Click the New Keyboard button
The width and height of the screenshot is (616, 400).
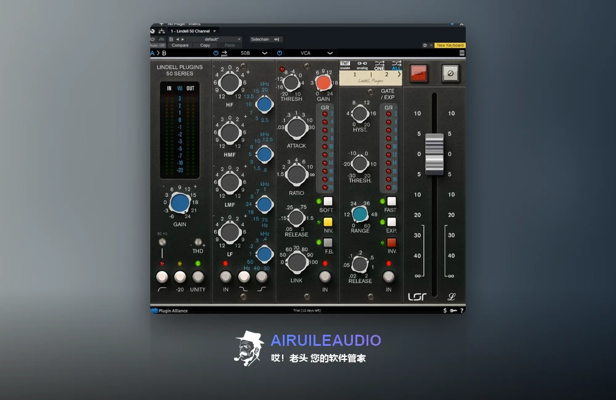click(x=450, y=45)
